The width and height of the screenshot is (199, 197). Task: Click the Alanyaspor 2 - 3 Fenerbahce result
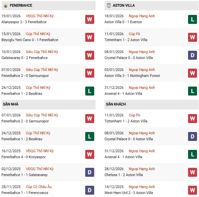[x=24, y=22]
